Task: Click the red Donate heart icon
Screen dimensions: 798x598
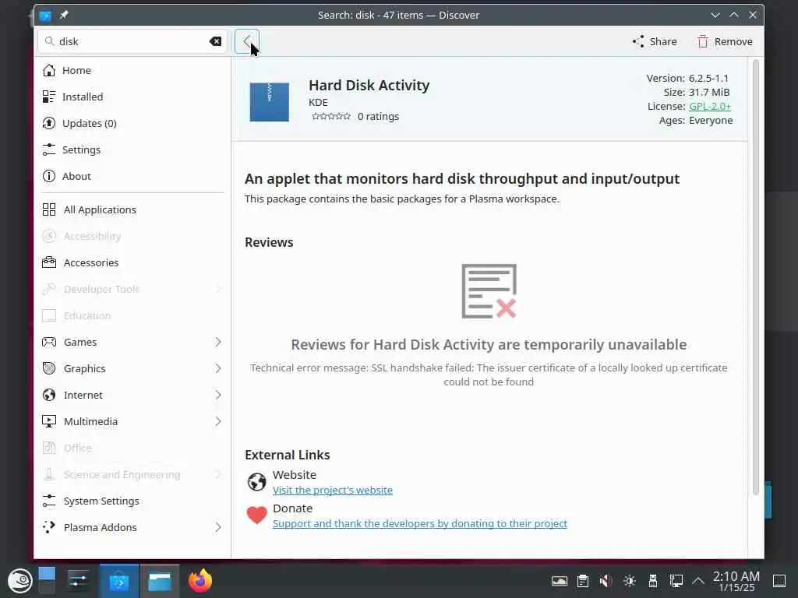Action: coord(256,515)
